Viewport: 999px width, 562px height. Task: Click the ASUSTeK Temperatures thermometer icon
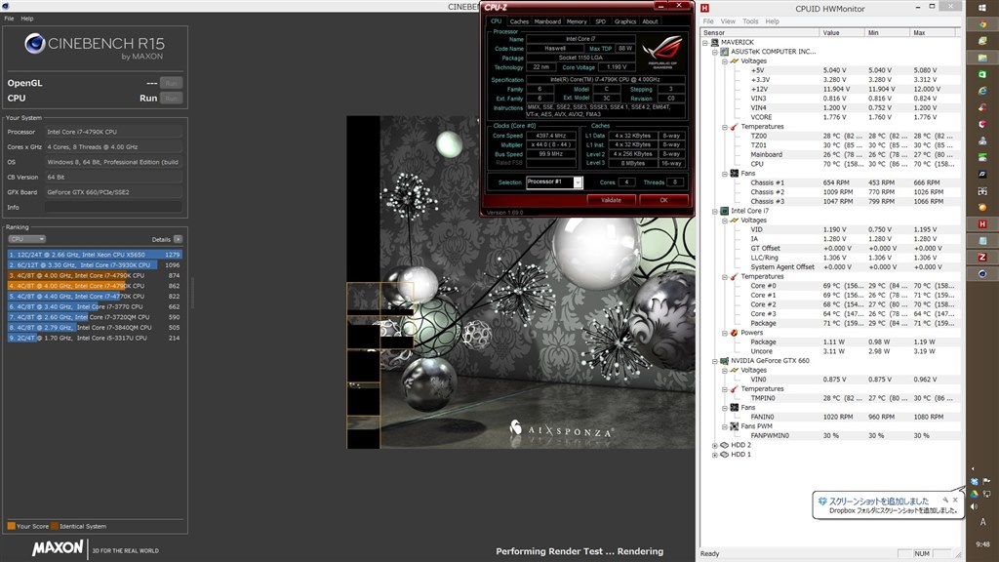pos(734,127)
